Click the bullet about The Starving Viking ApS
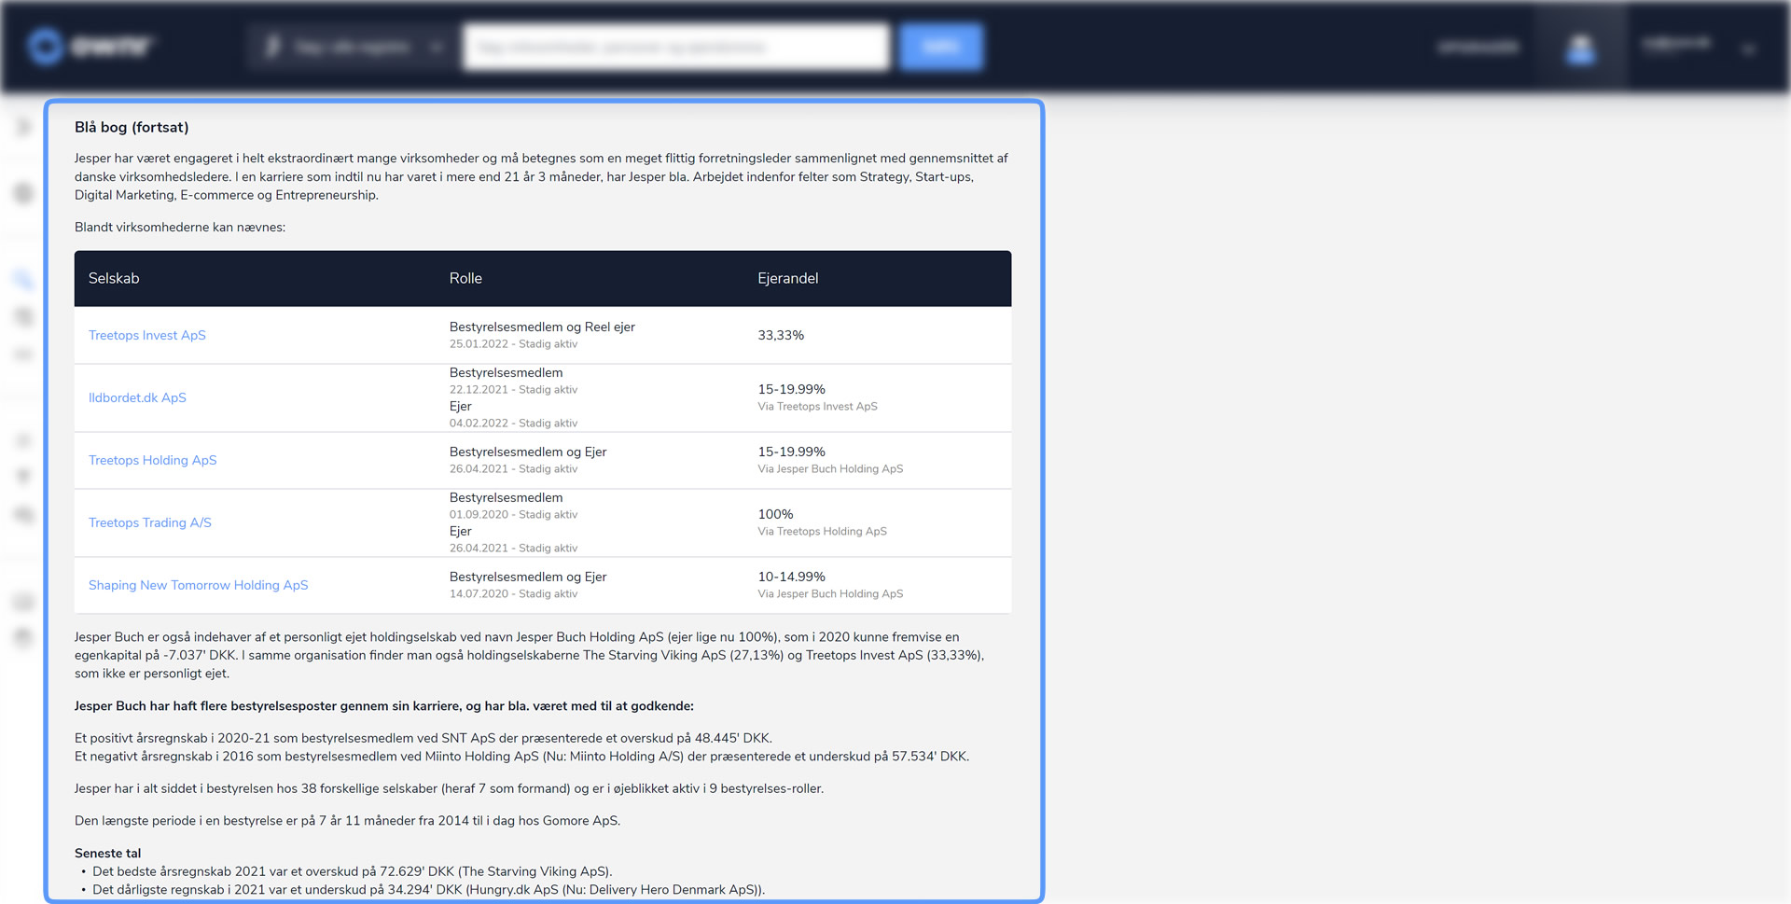The image size is (1791, 904). point(353,871)
